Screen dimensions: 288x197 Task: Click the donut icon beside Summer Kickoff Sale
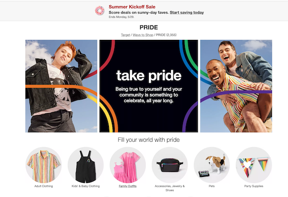[x=100, y=11]
